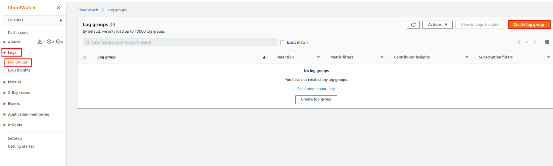Open Logs Insights in sidebar
Viewport: 553px width, 166px height.
point(19,70)
